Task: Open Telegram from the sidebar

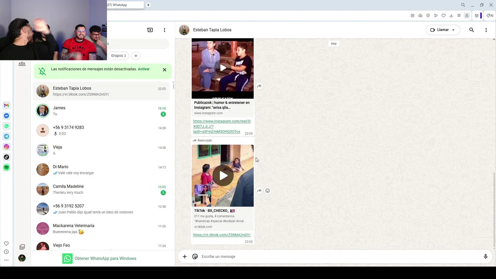Action: (x=6, y=136)
